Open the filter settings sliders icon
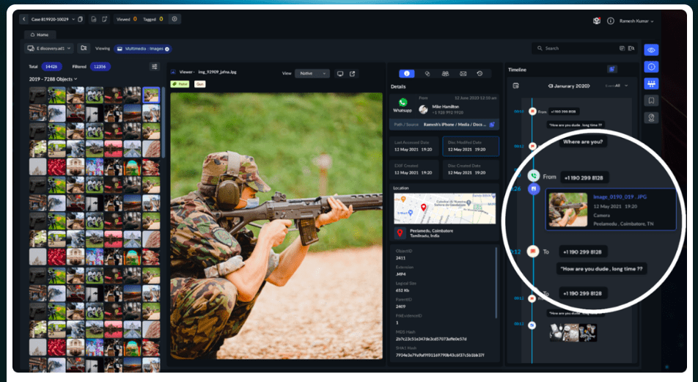 [155, 66]
